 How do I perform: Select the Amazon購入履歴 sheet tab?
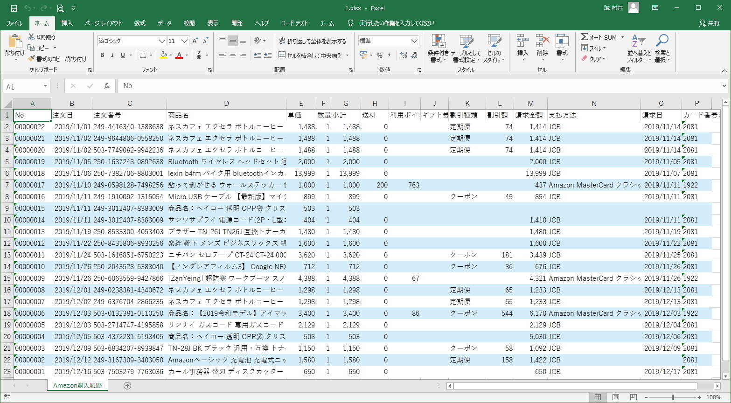(x=77, y=385)
